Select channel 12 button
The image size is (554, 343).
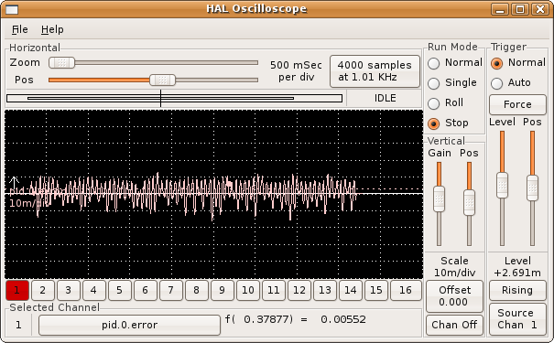299,291
